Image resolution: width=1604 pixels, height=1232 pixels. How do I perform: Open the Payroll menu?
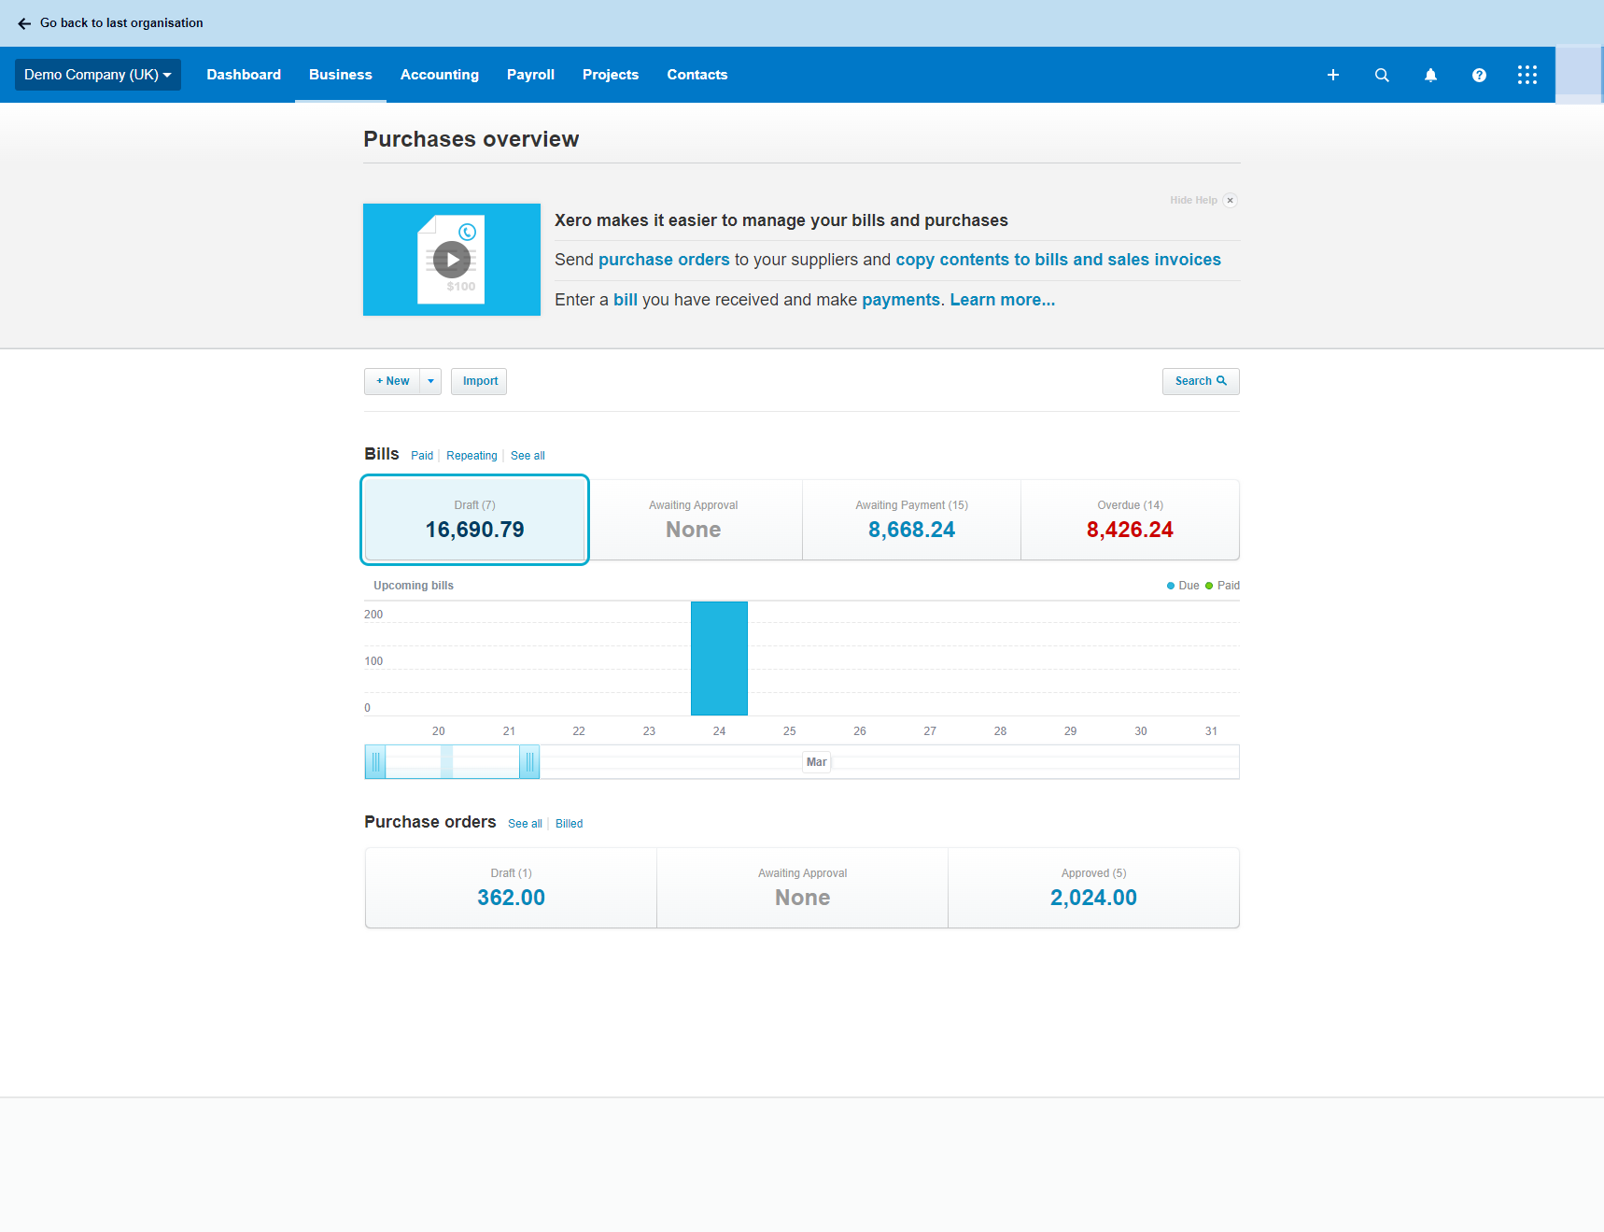coord(530,75)
